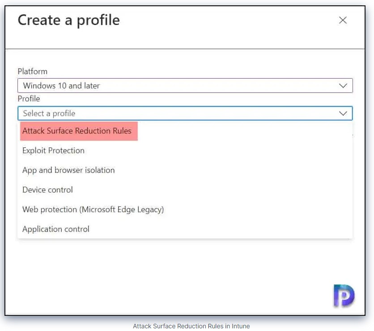
Task: Choose the Exploit Protection profile
Action: [x=54, y=151]
